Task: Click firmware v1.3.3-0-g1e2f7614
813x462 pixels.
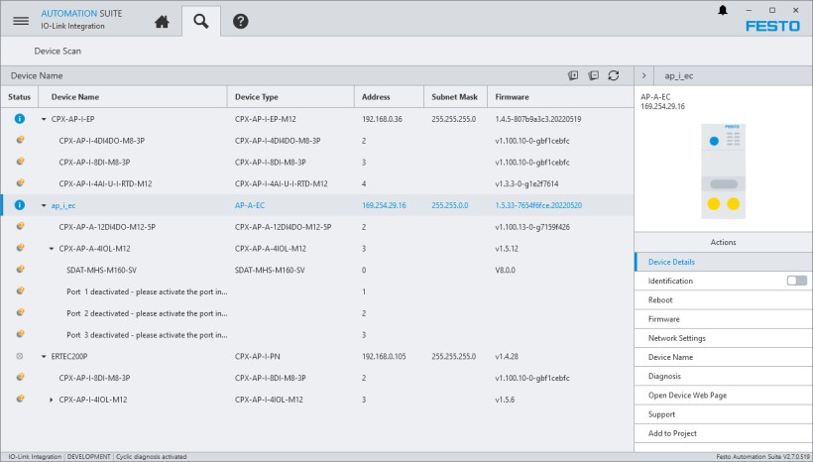Action: click(526, 184)
